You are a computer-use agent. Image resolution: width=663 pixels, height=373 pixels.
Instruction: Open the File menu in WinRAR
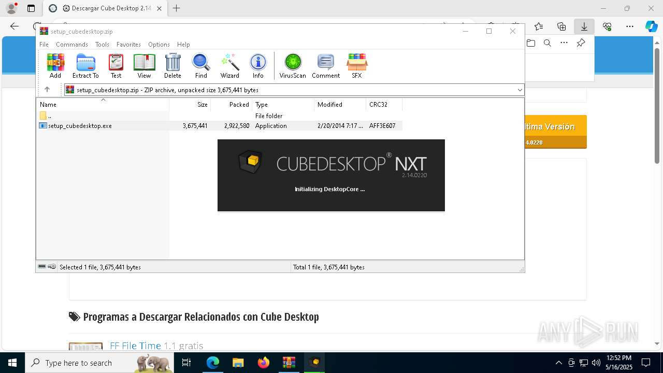(44, 45)
